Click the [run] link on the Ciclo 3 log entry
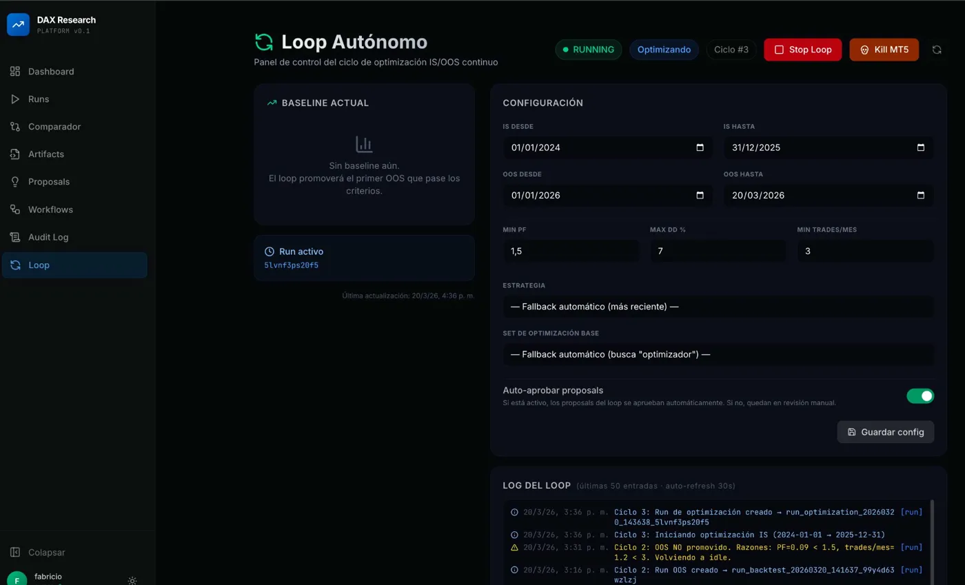 point(911,511)
